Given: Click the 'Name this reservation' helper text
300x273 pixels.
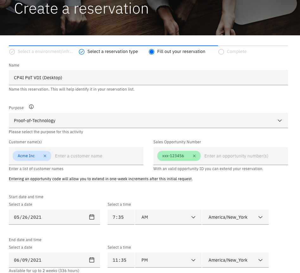Looking at the screenshot, I should [72, 89].
